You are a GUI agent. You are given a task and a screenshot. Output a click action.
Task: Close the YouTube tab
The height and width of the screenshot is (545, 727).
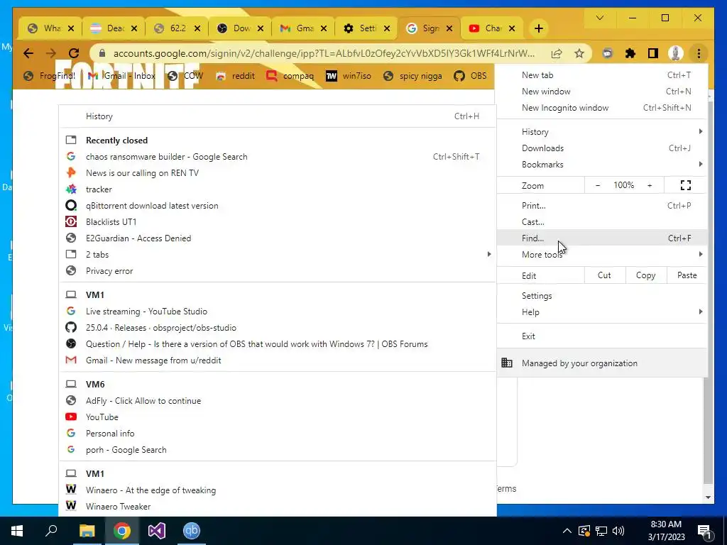pyautogui.click(x=512, y=28)
